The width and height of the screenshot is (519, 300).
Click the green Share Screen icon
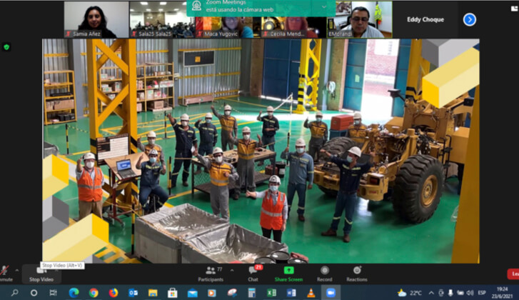point(288,271)
